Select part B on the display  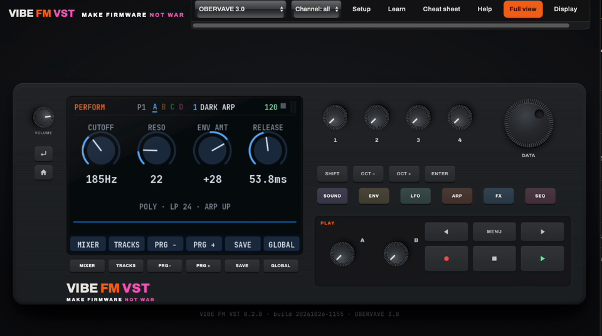(164, 107)
